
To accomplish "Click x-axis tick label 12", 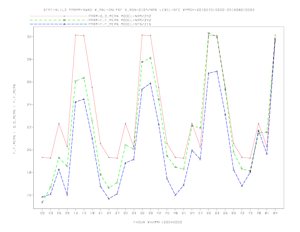I will tap(76, 213).
